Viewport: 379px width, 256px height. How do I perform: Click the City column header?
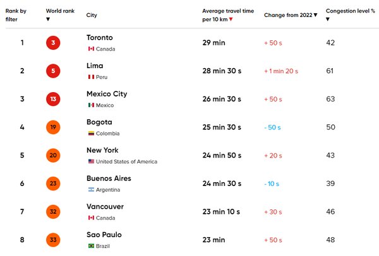coord(92,15)
